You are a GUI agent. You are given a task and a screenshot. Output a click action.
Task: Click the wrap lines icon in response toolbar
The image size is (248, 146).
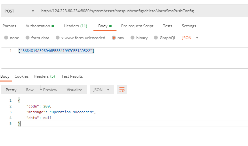click(122, 90)
